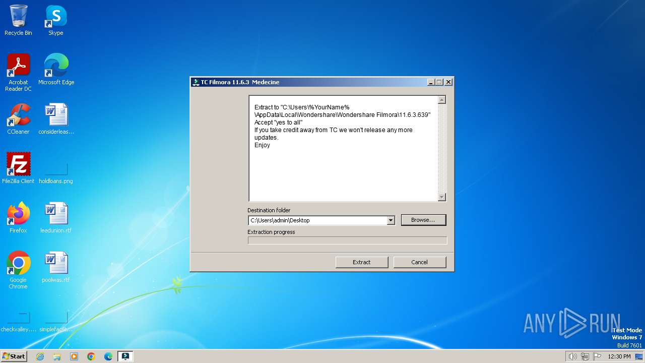Select poolwas.rtf document icon

coord(56,267)
